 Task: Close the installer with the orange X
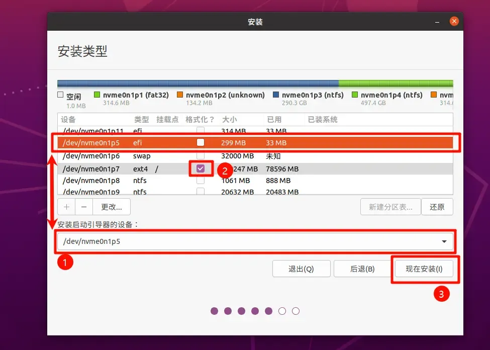(454, 21)
